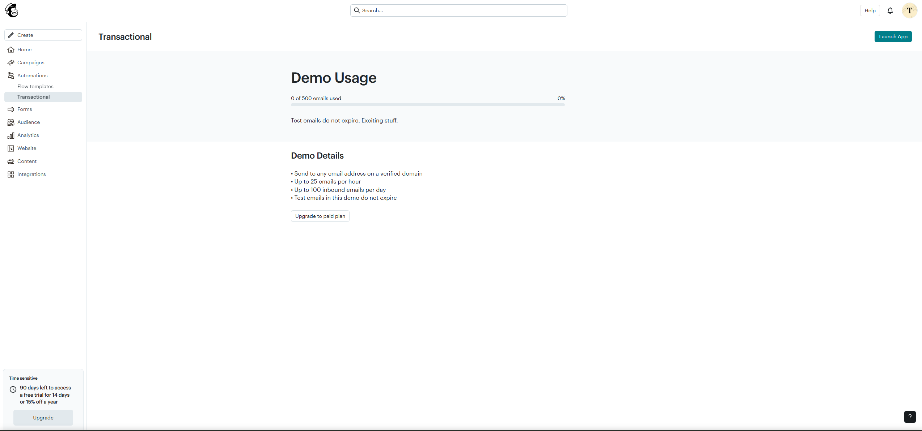Open the floating help question mark

[910, 417]
